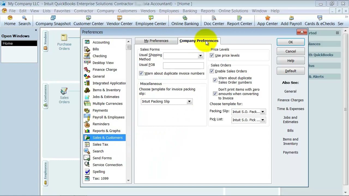The height and width of the screenshot is (196, 349).
Task: Select Finance Charge preference category
Action: click(x=104, y=69)
